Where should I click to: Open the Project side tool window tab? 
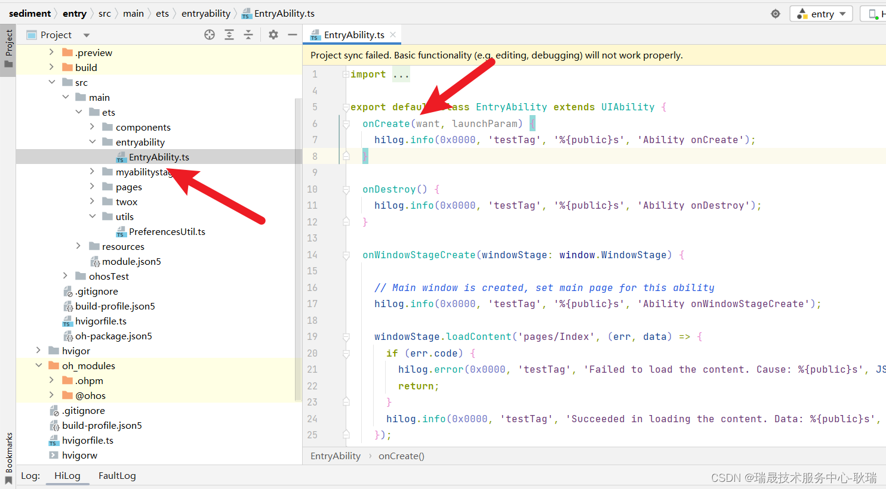tap(8, 50)
